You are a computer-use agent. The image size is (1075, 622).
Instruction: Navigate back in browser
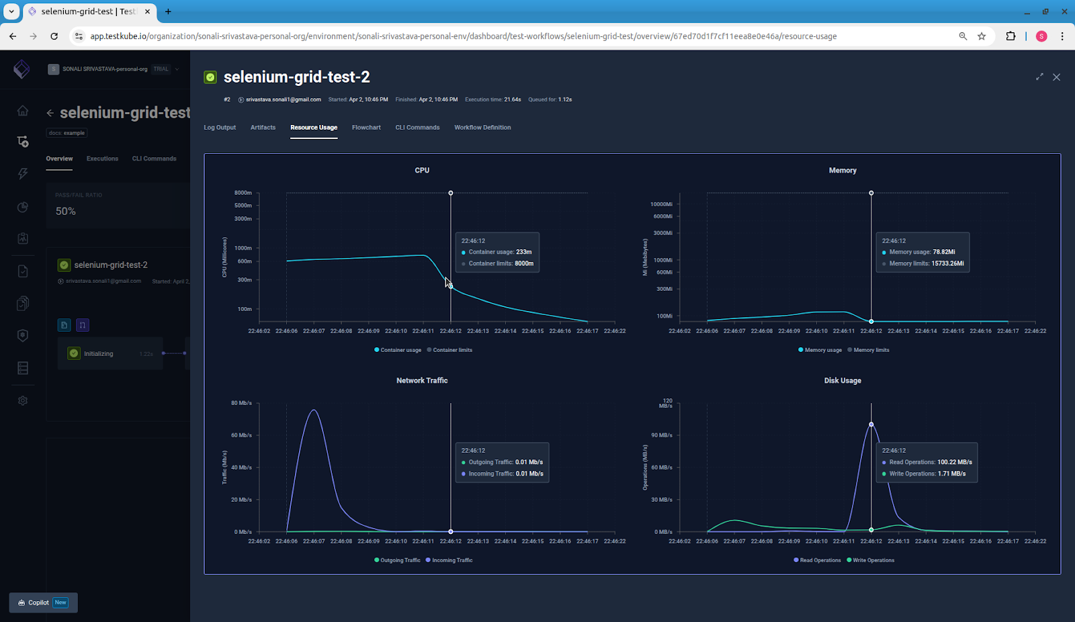tap(13, 36)
